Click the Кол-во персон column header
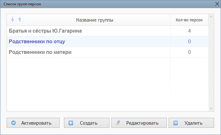221x135 pixels. tap(189, 20)
